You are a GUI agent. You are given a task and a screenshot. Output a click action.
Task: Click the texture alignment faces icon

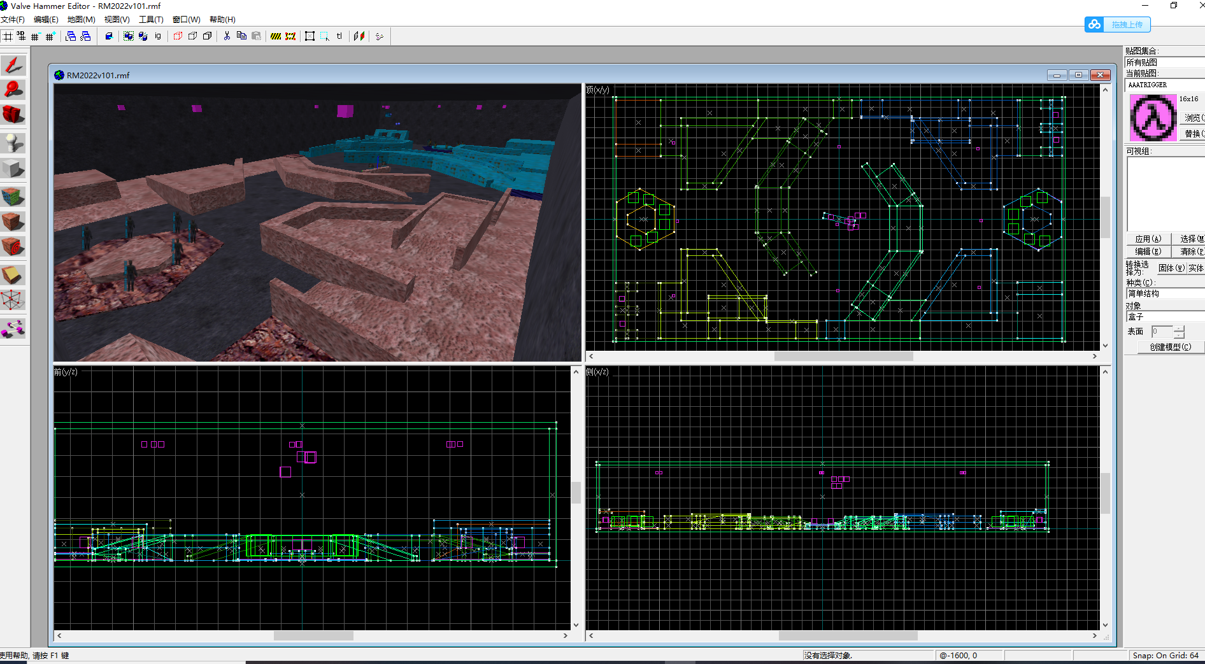click(359, 36)
